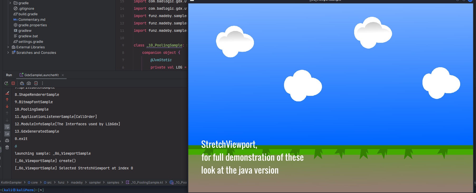Close the GdxSampleLauncherKt run tab
476x193 pixels.
[x=63, y=75]
